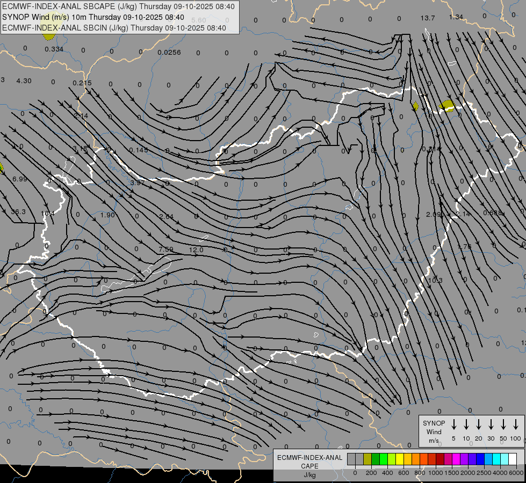The width and height of the screenshot is (526, 483).
Task: Click the SBCAPE title line in the header
Action: tap(118, 6)
